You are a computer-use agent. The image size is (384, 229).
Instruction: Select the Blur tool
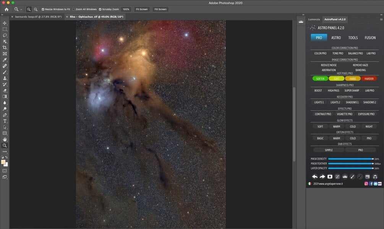pyautogui.click(x=5, y=102)
